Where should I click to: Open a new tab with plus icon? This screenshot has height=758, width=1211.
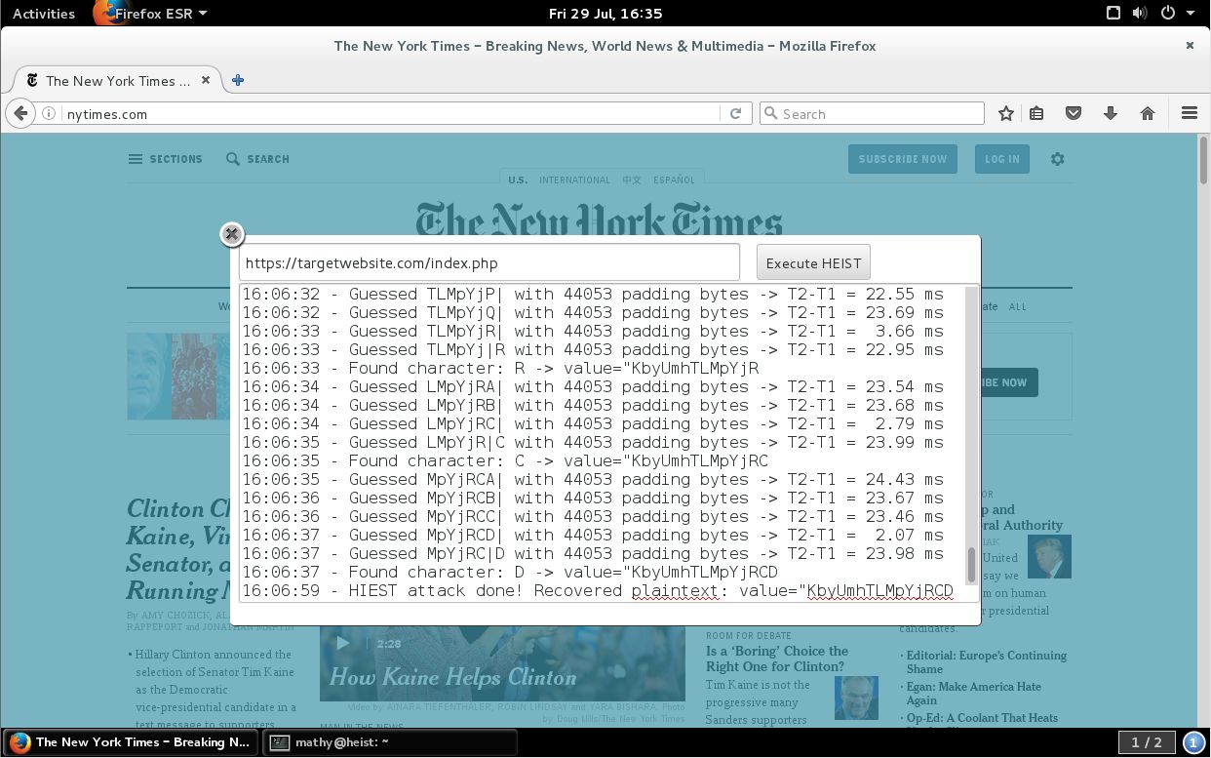(x=238, y=80)
